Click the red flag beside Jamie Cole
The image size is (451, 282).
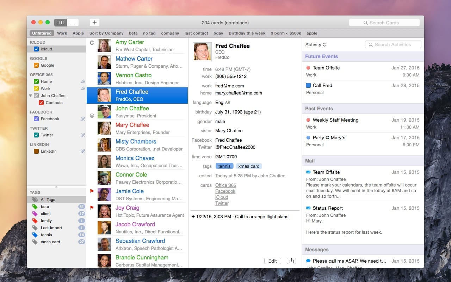92,192
